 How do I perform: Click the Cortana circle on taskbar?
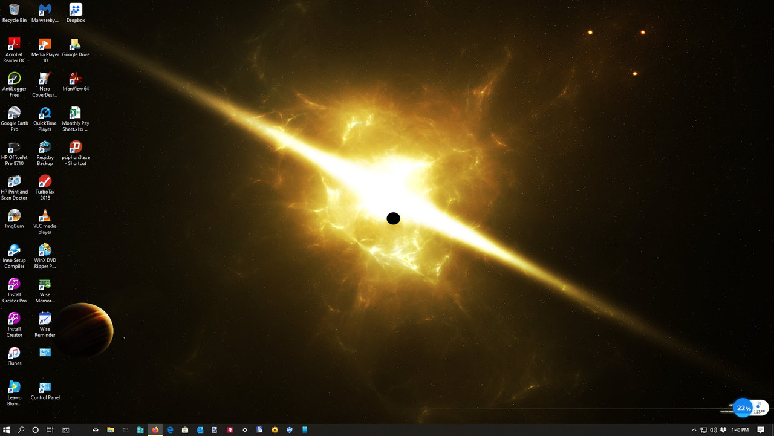coord(36,430)
